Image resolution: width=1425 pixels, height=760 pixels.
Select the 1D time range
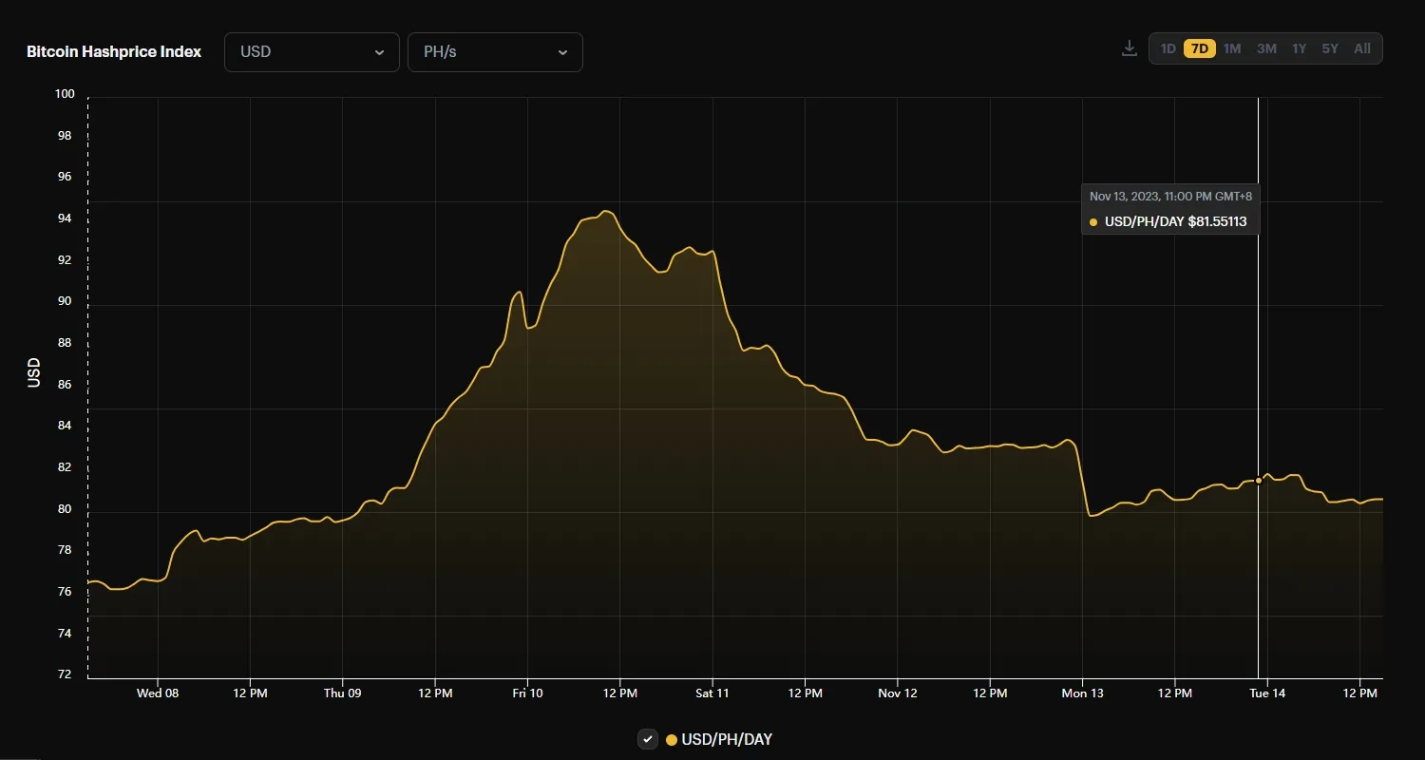[1168, 47]
